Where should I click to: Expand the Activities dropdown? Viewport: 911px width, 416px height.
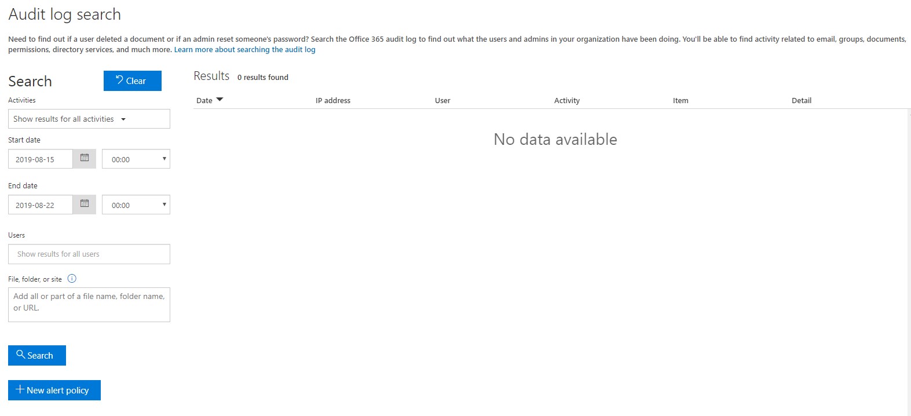tap(89, 119)
